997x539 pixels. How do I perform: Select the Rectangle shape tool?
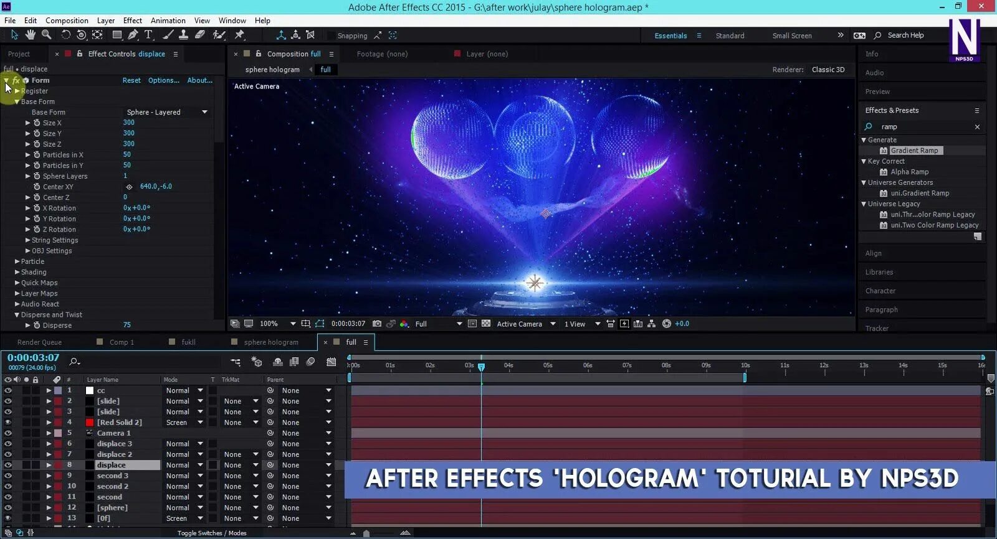[x=117, y=35]
